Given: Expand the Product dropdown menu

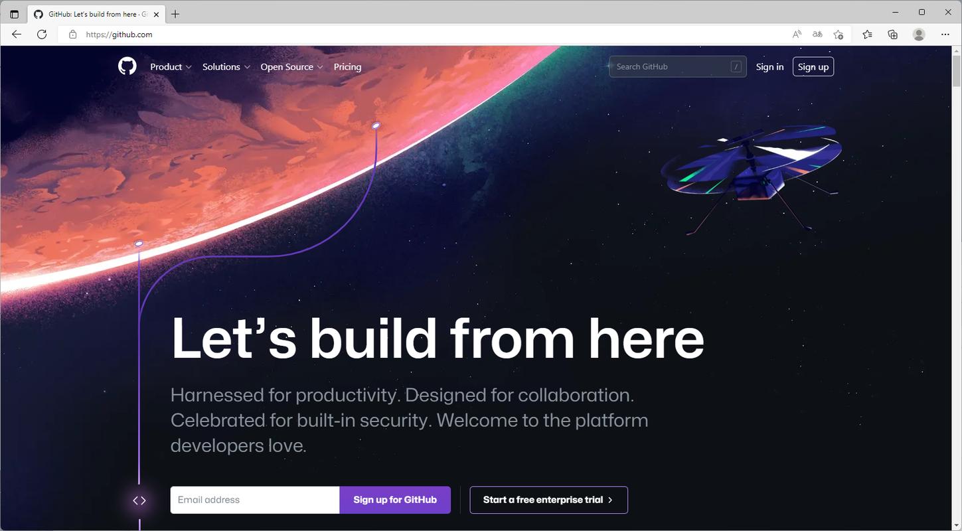Looking at the screenshot, I should 171,67.
